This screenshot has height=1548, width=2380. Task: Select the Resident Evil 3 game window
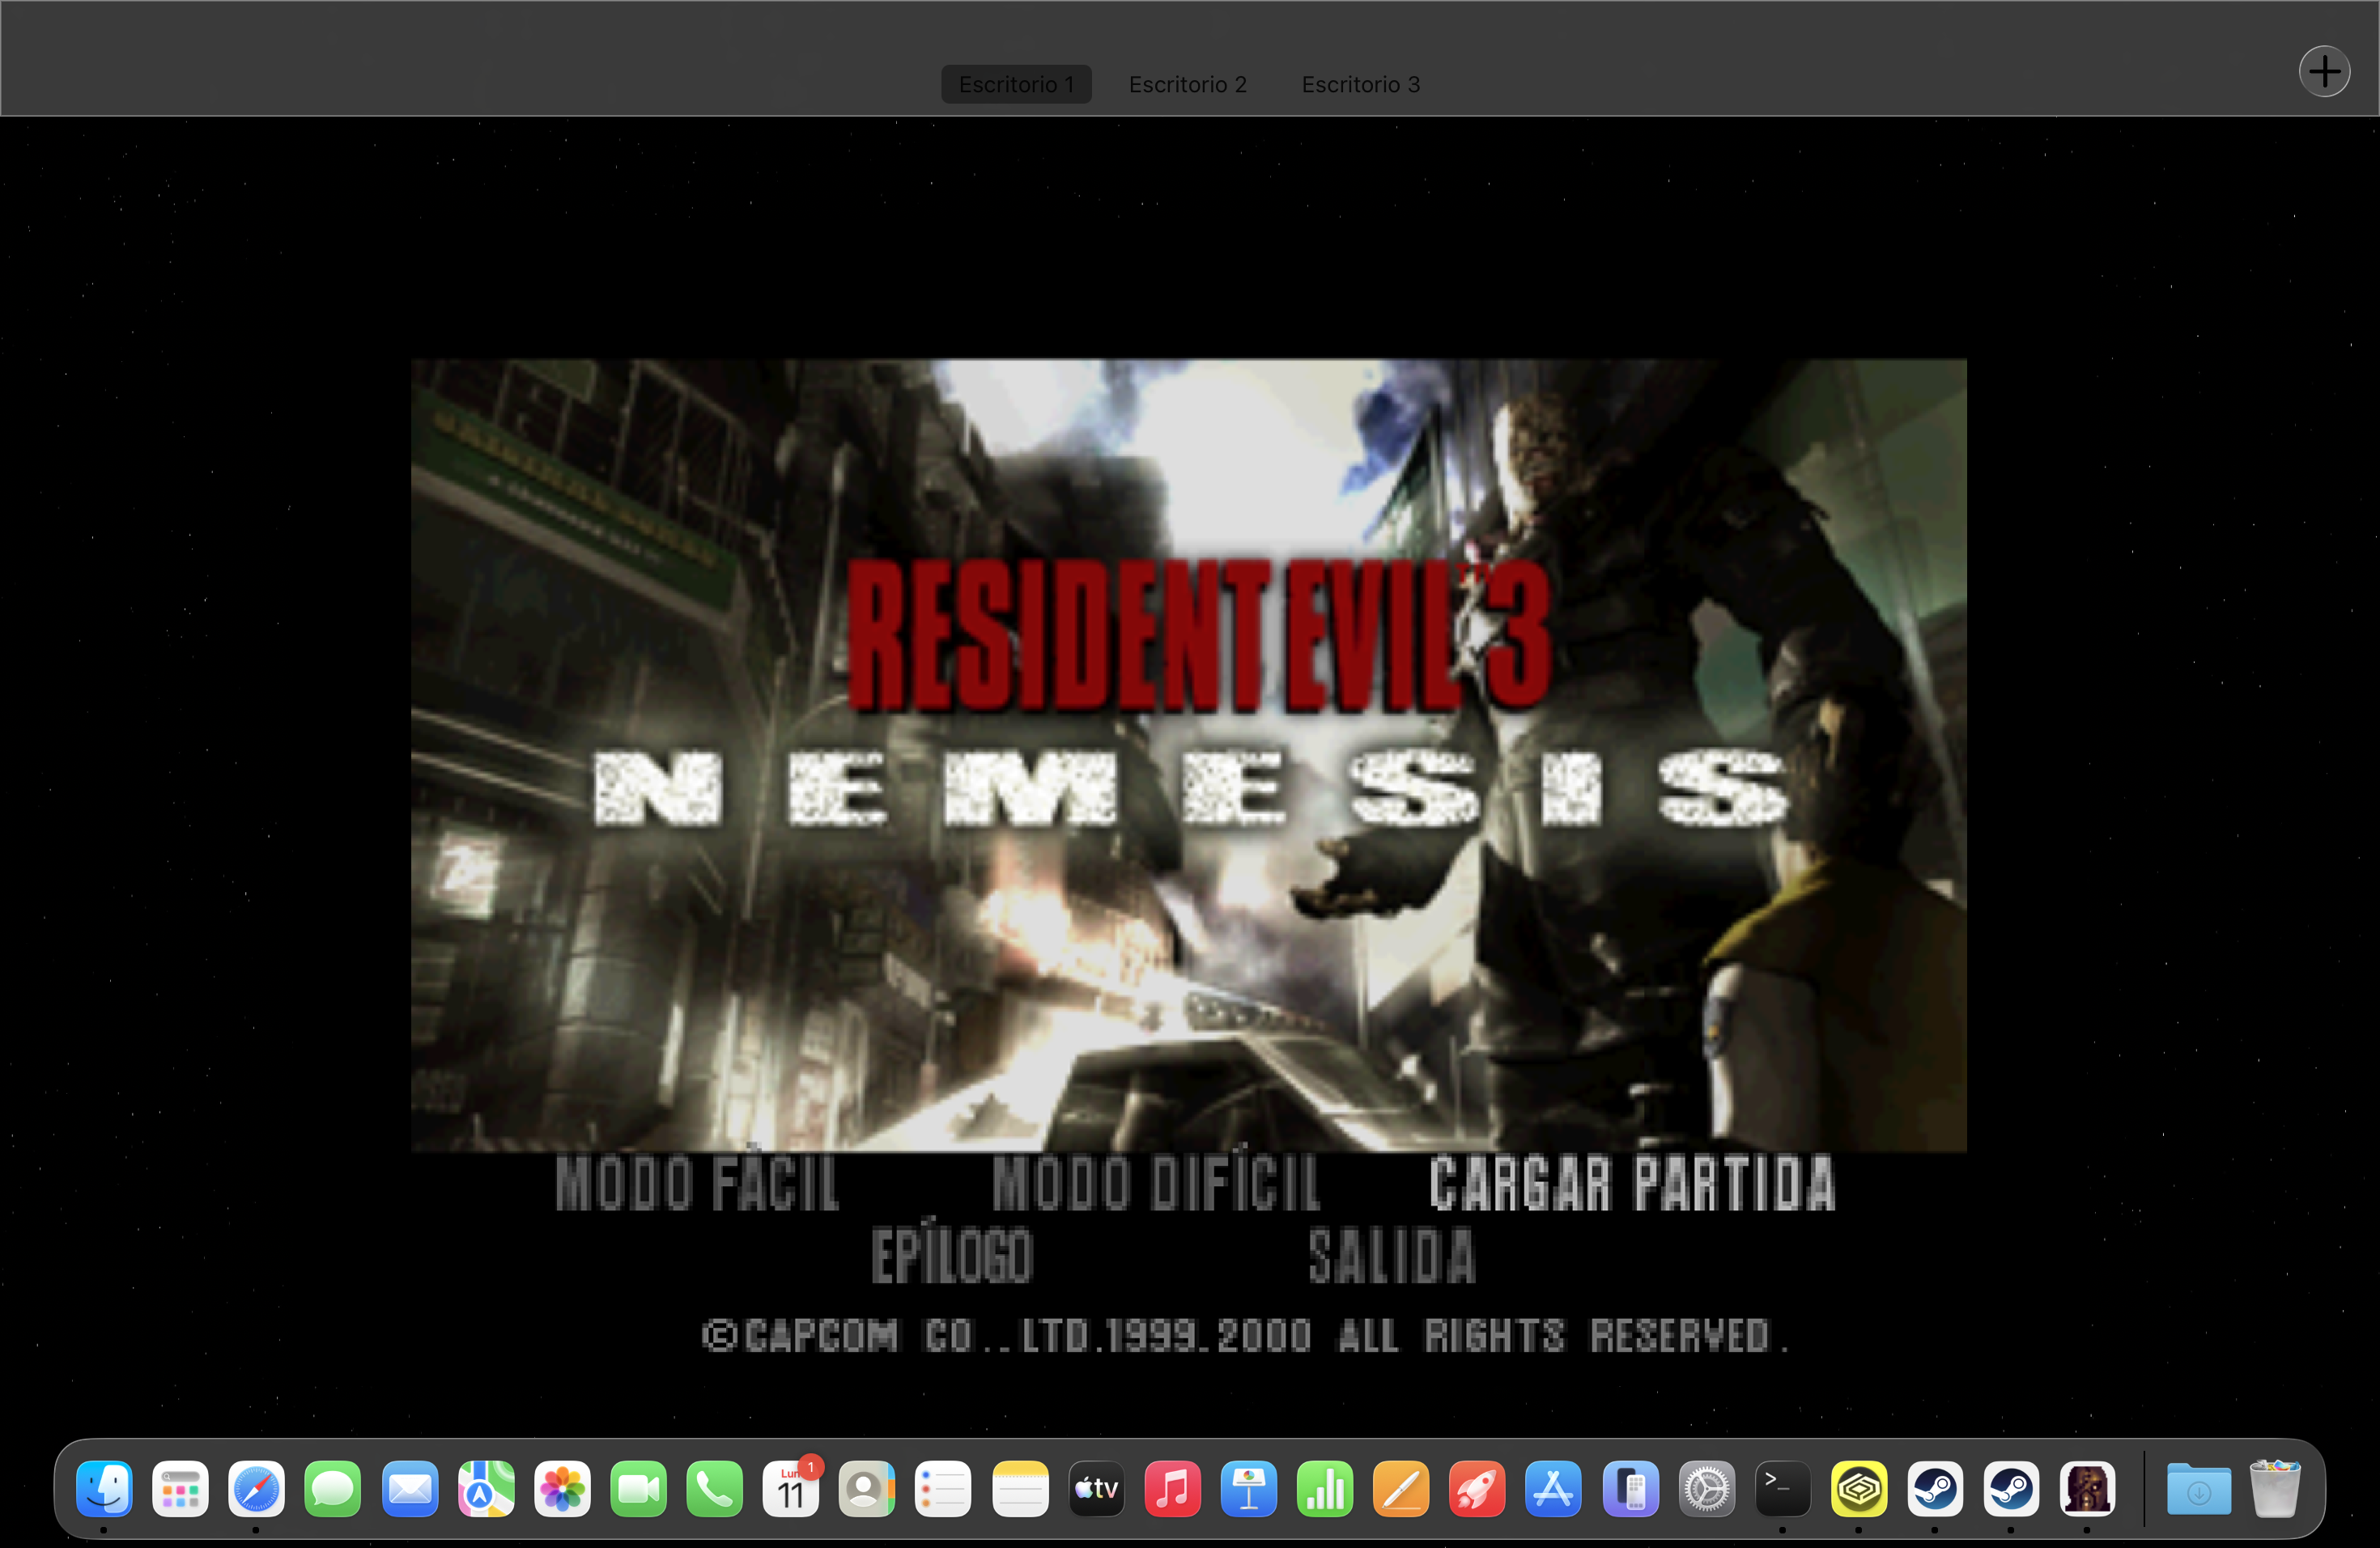click(1189, 755)
